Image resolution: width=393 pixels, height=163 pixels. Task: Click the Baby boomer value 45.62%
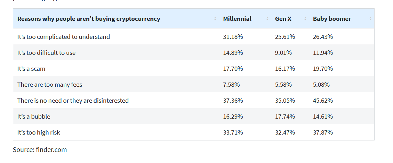pyautogui.click(x=323, y=101)
